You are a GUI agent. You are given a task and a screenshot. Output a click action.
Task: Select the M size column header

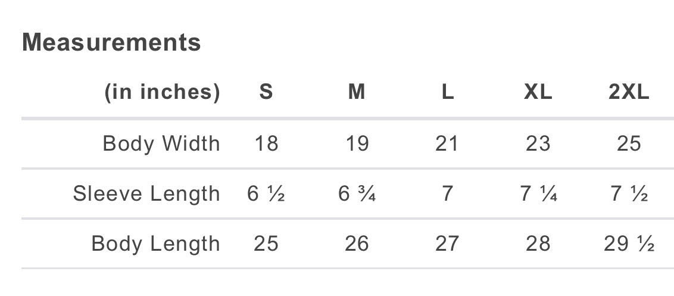(357, 92)
